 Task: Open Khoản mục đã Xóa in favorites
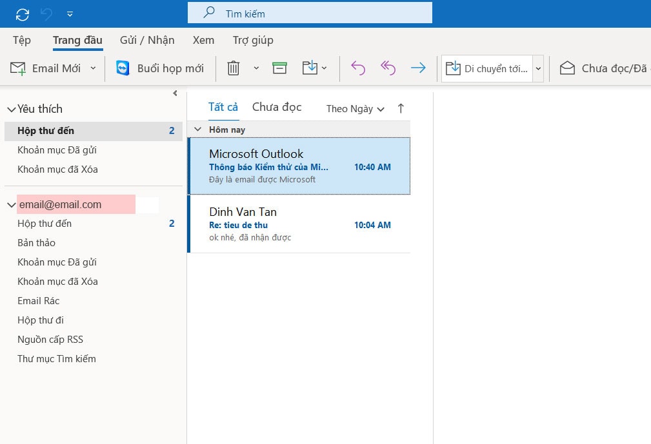[x=57, y=169]
